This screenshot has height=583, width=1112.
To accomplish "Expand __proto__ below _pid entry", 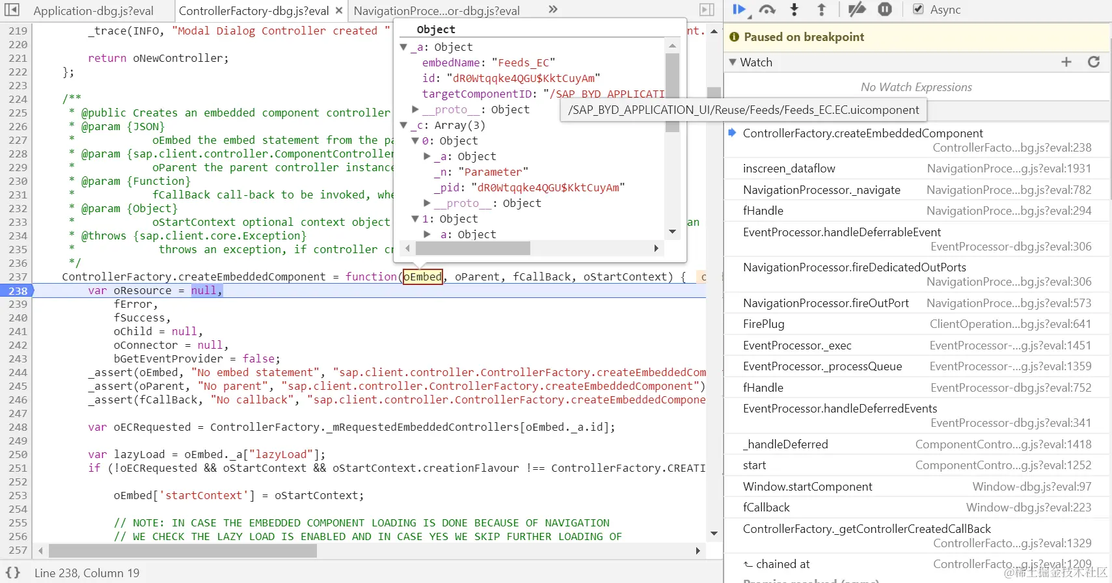I will point(427,203).
